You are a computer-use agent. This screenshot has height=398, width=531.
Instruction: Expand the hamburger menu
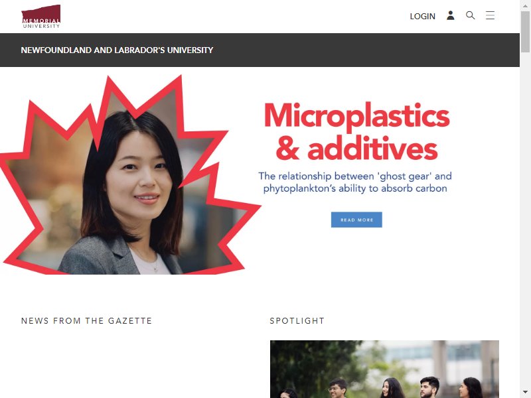tap(490, 15)
